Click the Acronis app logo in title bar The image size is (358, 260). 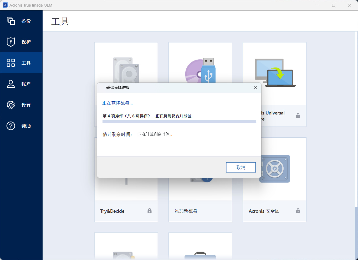tap(5, 5)
